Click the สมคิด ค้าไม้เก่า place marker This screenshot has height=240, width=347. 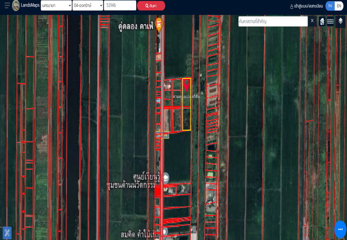pos(164,232)
